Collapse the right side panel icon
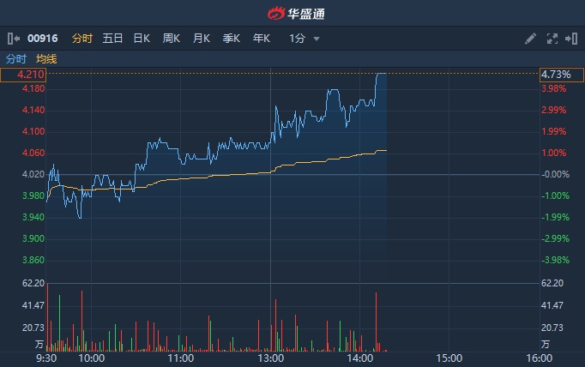585x367 pixels. 570,39
